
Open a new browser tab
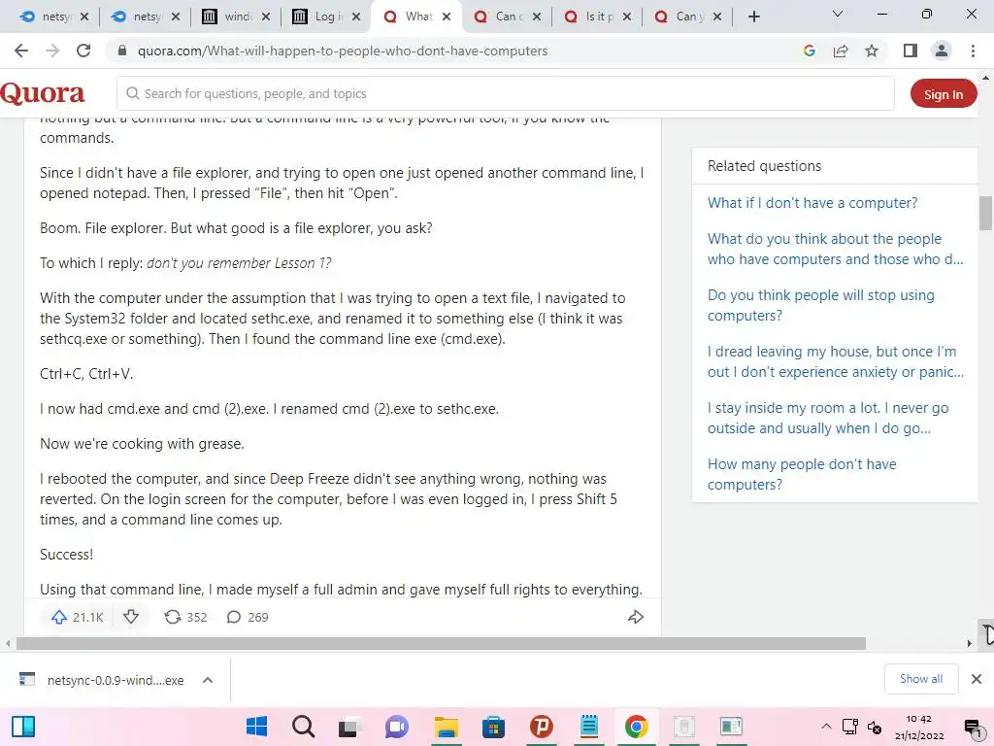tap(753, 17)
